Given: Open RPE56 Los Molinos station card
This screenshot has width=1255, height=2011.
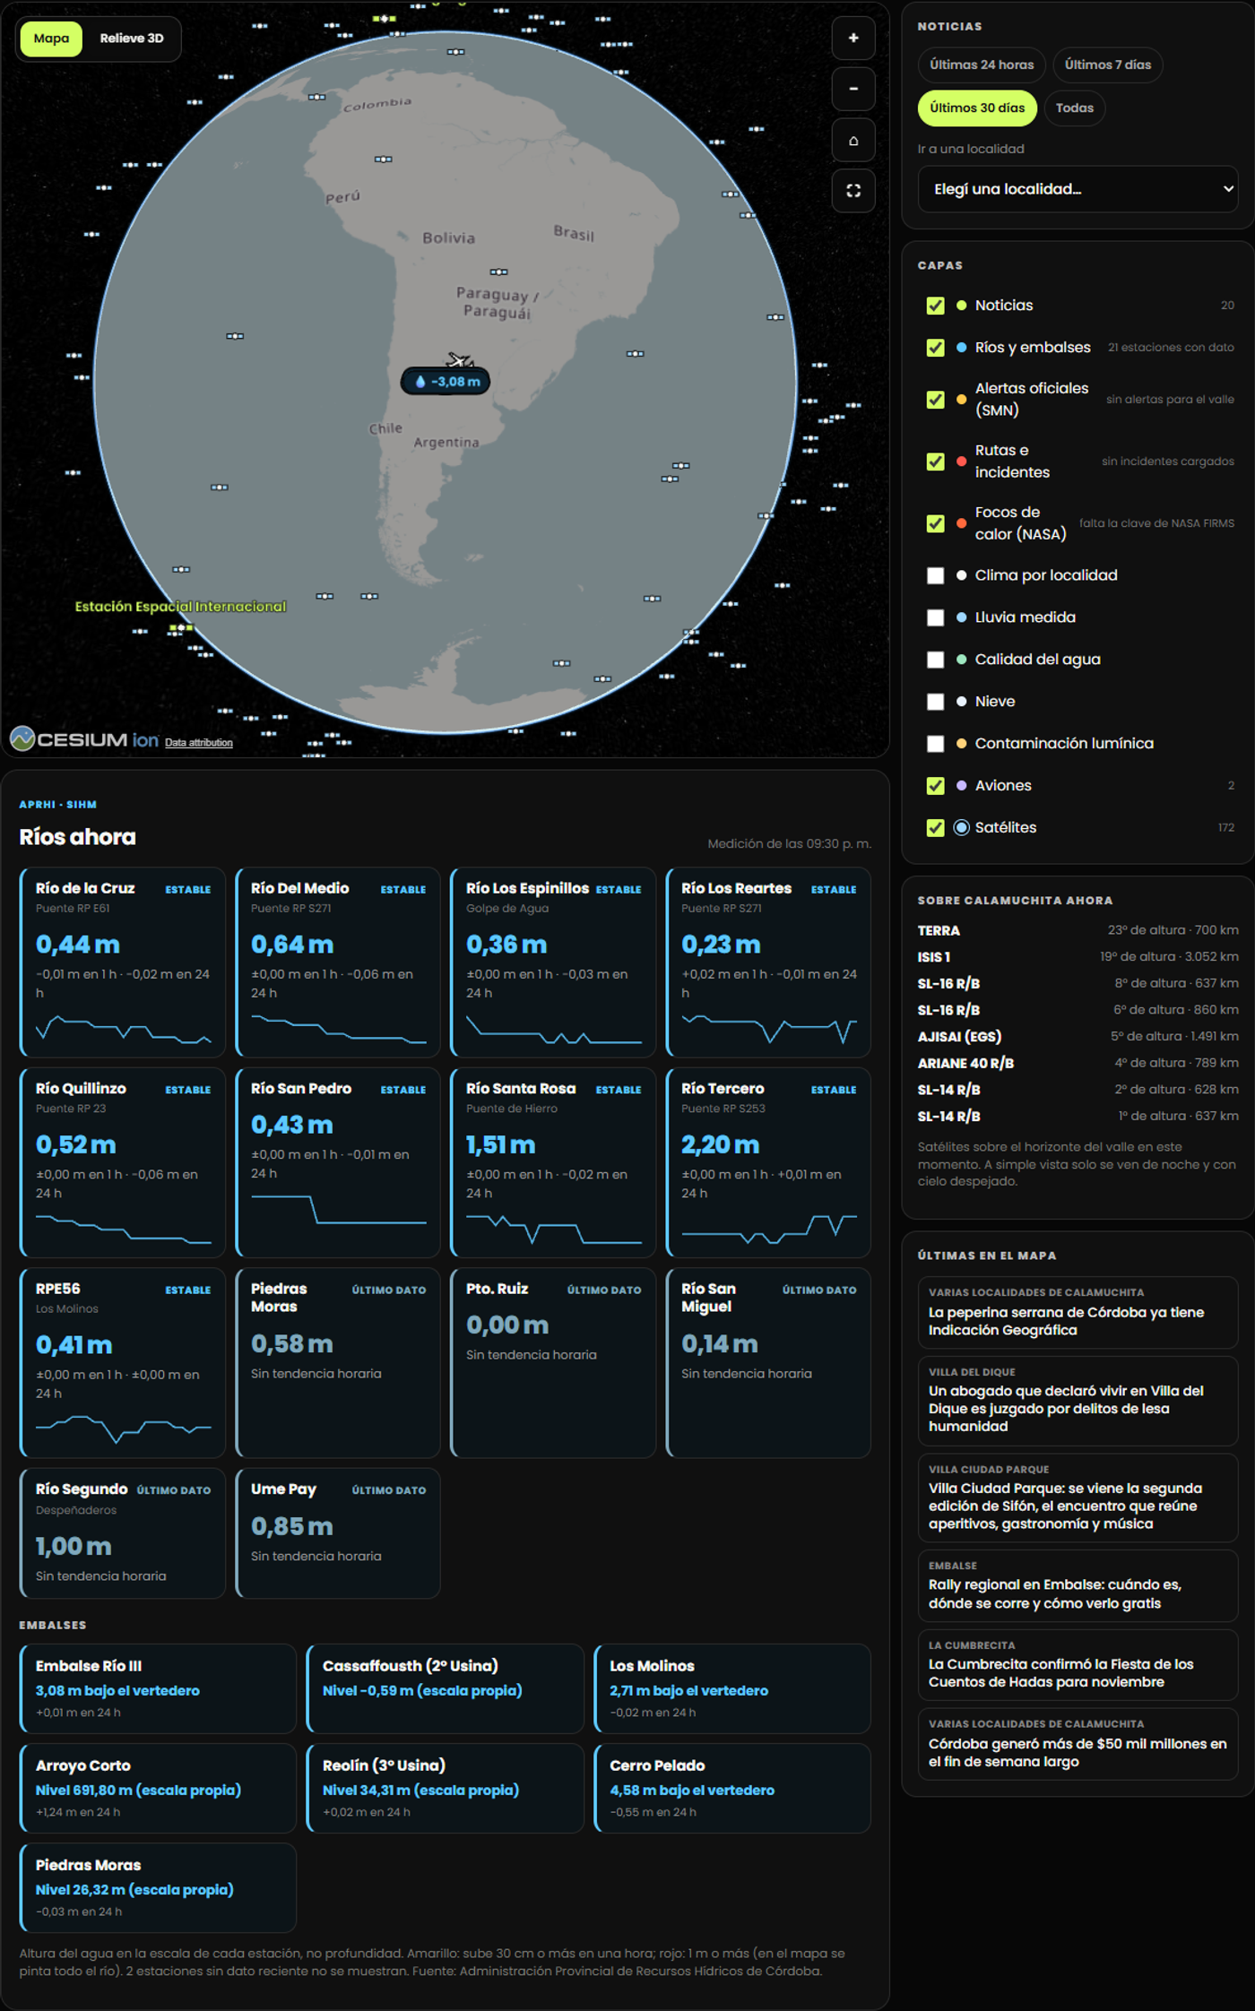Looking at the screenshot, I should pos(123,1363).
